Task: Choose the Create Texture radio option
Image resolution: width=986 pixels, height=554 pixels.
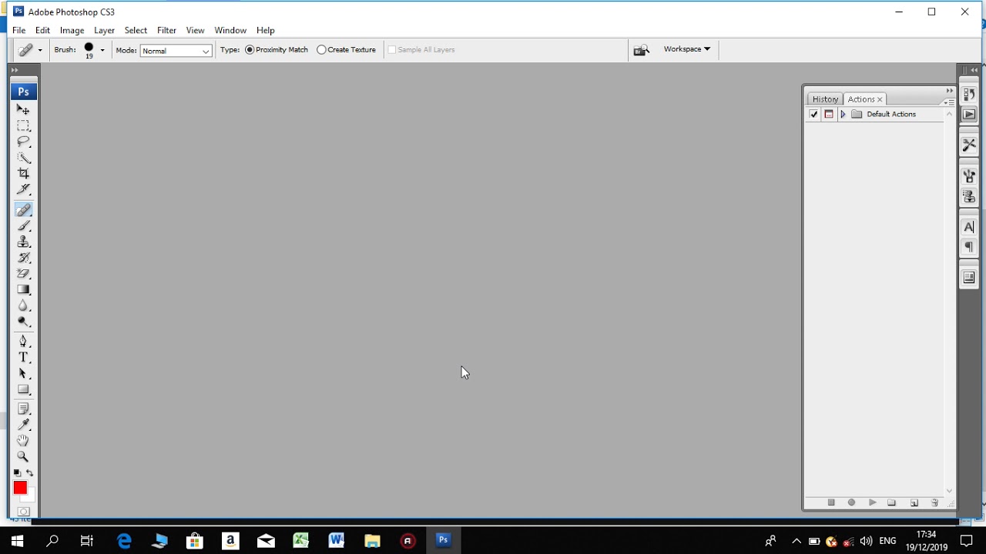Action: coord(347,50)
